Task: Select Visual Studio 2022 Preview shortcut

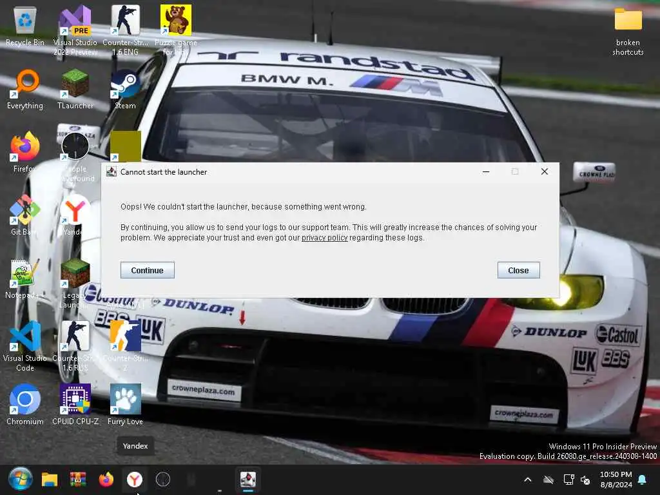Action: 75,30
